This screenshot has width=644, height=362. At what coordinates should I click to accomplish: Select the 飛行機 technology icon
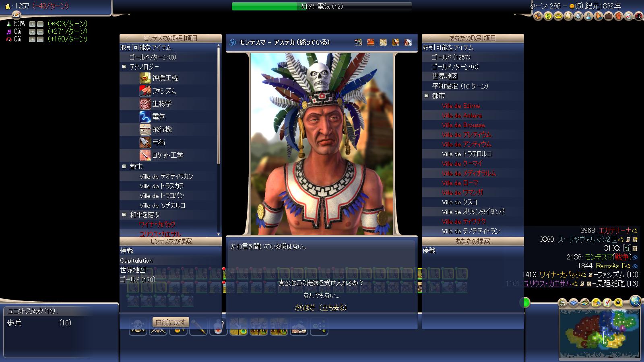[x=145, y=130]
